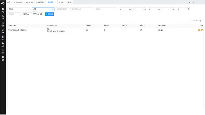The height and width of the screenshot is (115, 205).
Task: Switch to the 订单处理策略 tab
Action: [40, 2]
